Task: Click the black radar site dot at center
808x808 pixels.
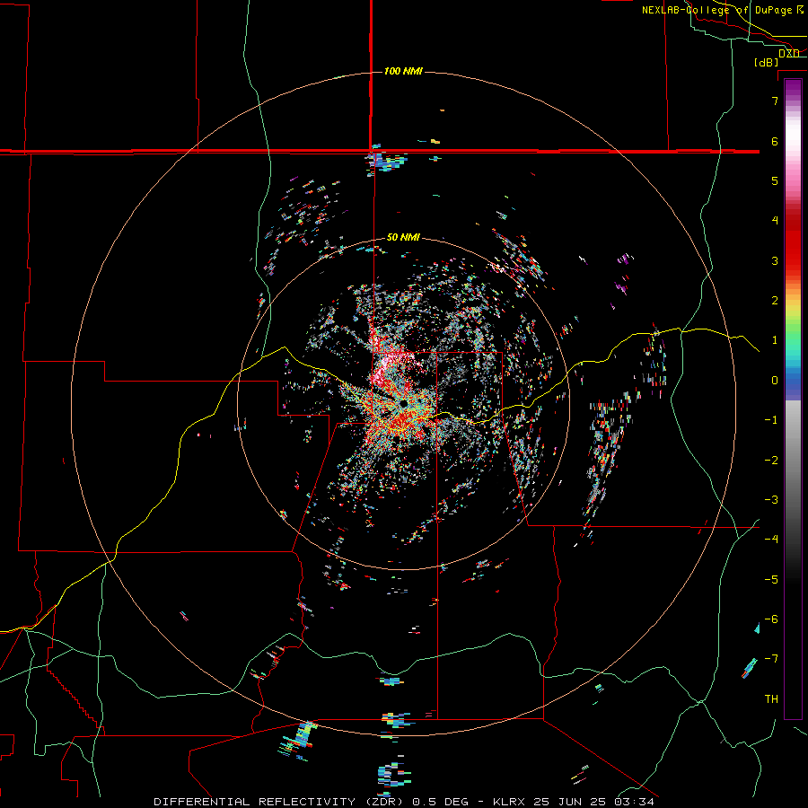Action: coord(403,403)
